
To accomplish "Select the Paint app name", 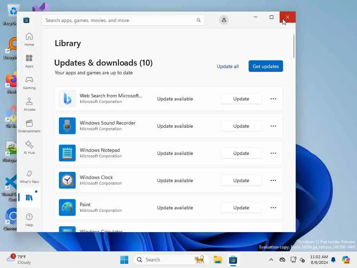I will click(x=85, y=204).
